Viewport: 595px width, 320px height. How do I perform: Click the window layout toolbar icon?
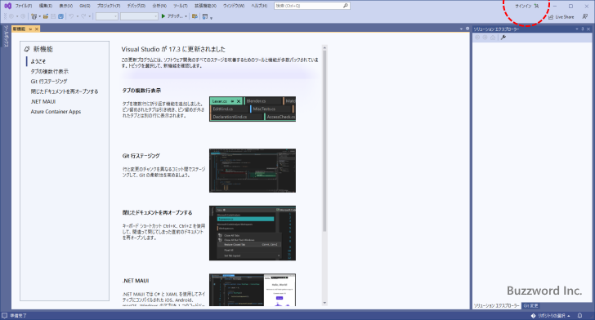pos(205,16)
